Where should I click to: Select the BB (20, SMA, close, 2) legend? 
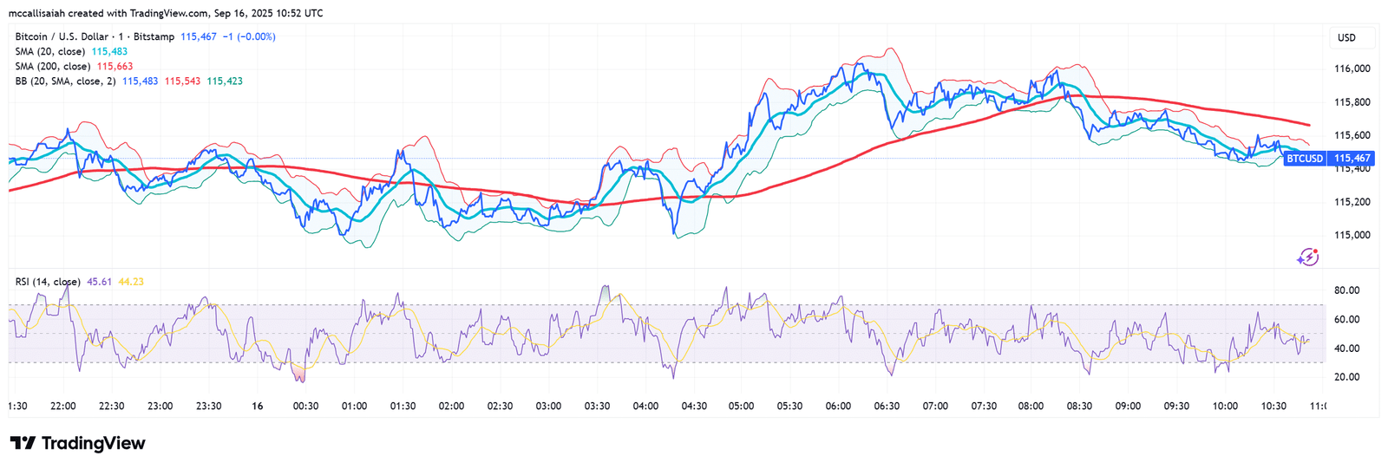coord(65,81)
